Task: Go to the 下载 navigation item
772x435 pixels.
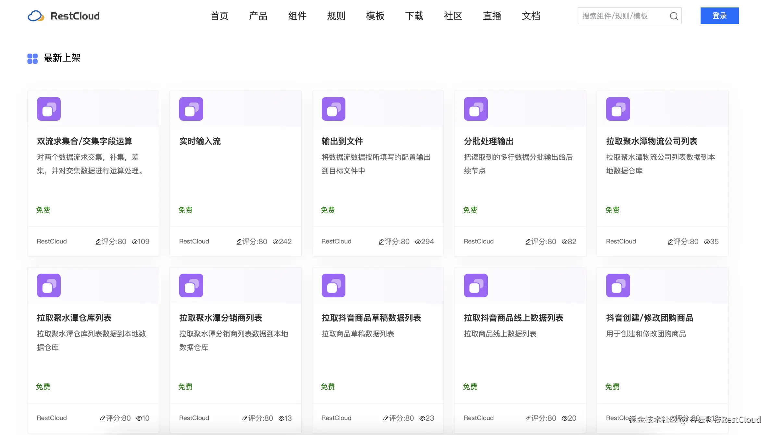Action: click(x=414, y=16)
